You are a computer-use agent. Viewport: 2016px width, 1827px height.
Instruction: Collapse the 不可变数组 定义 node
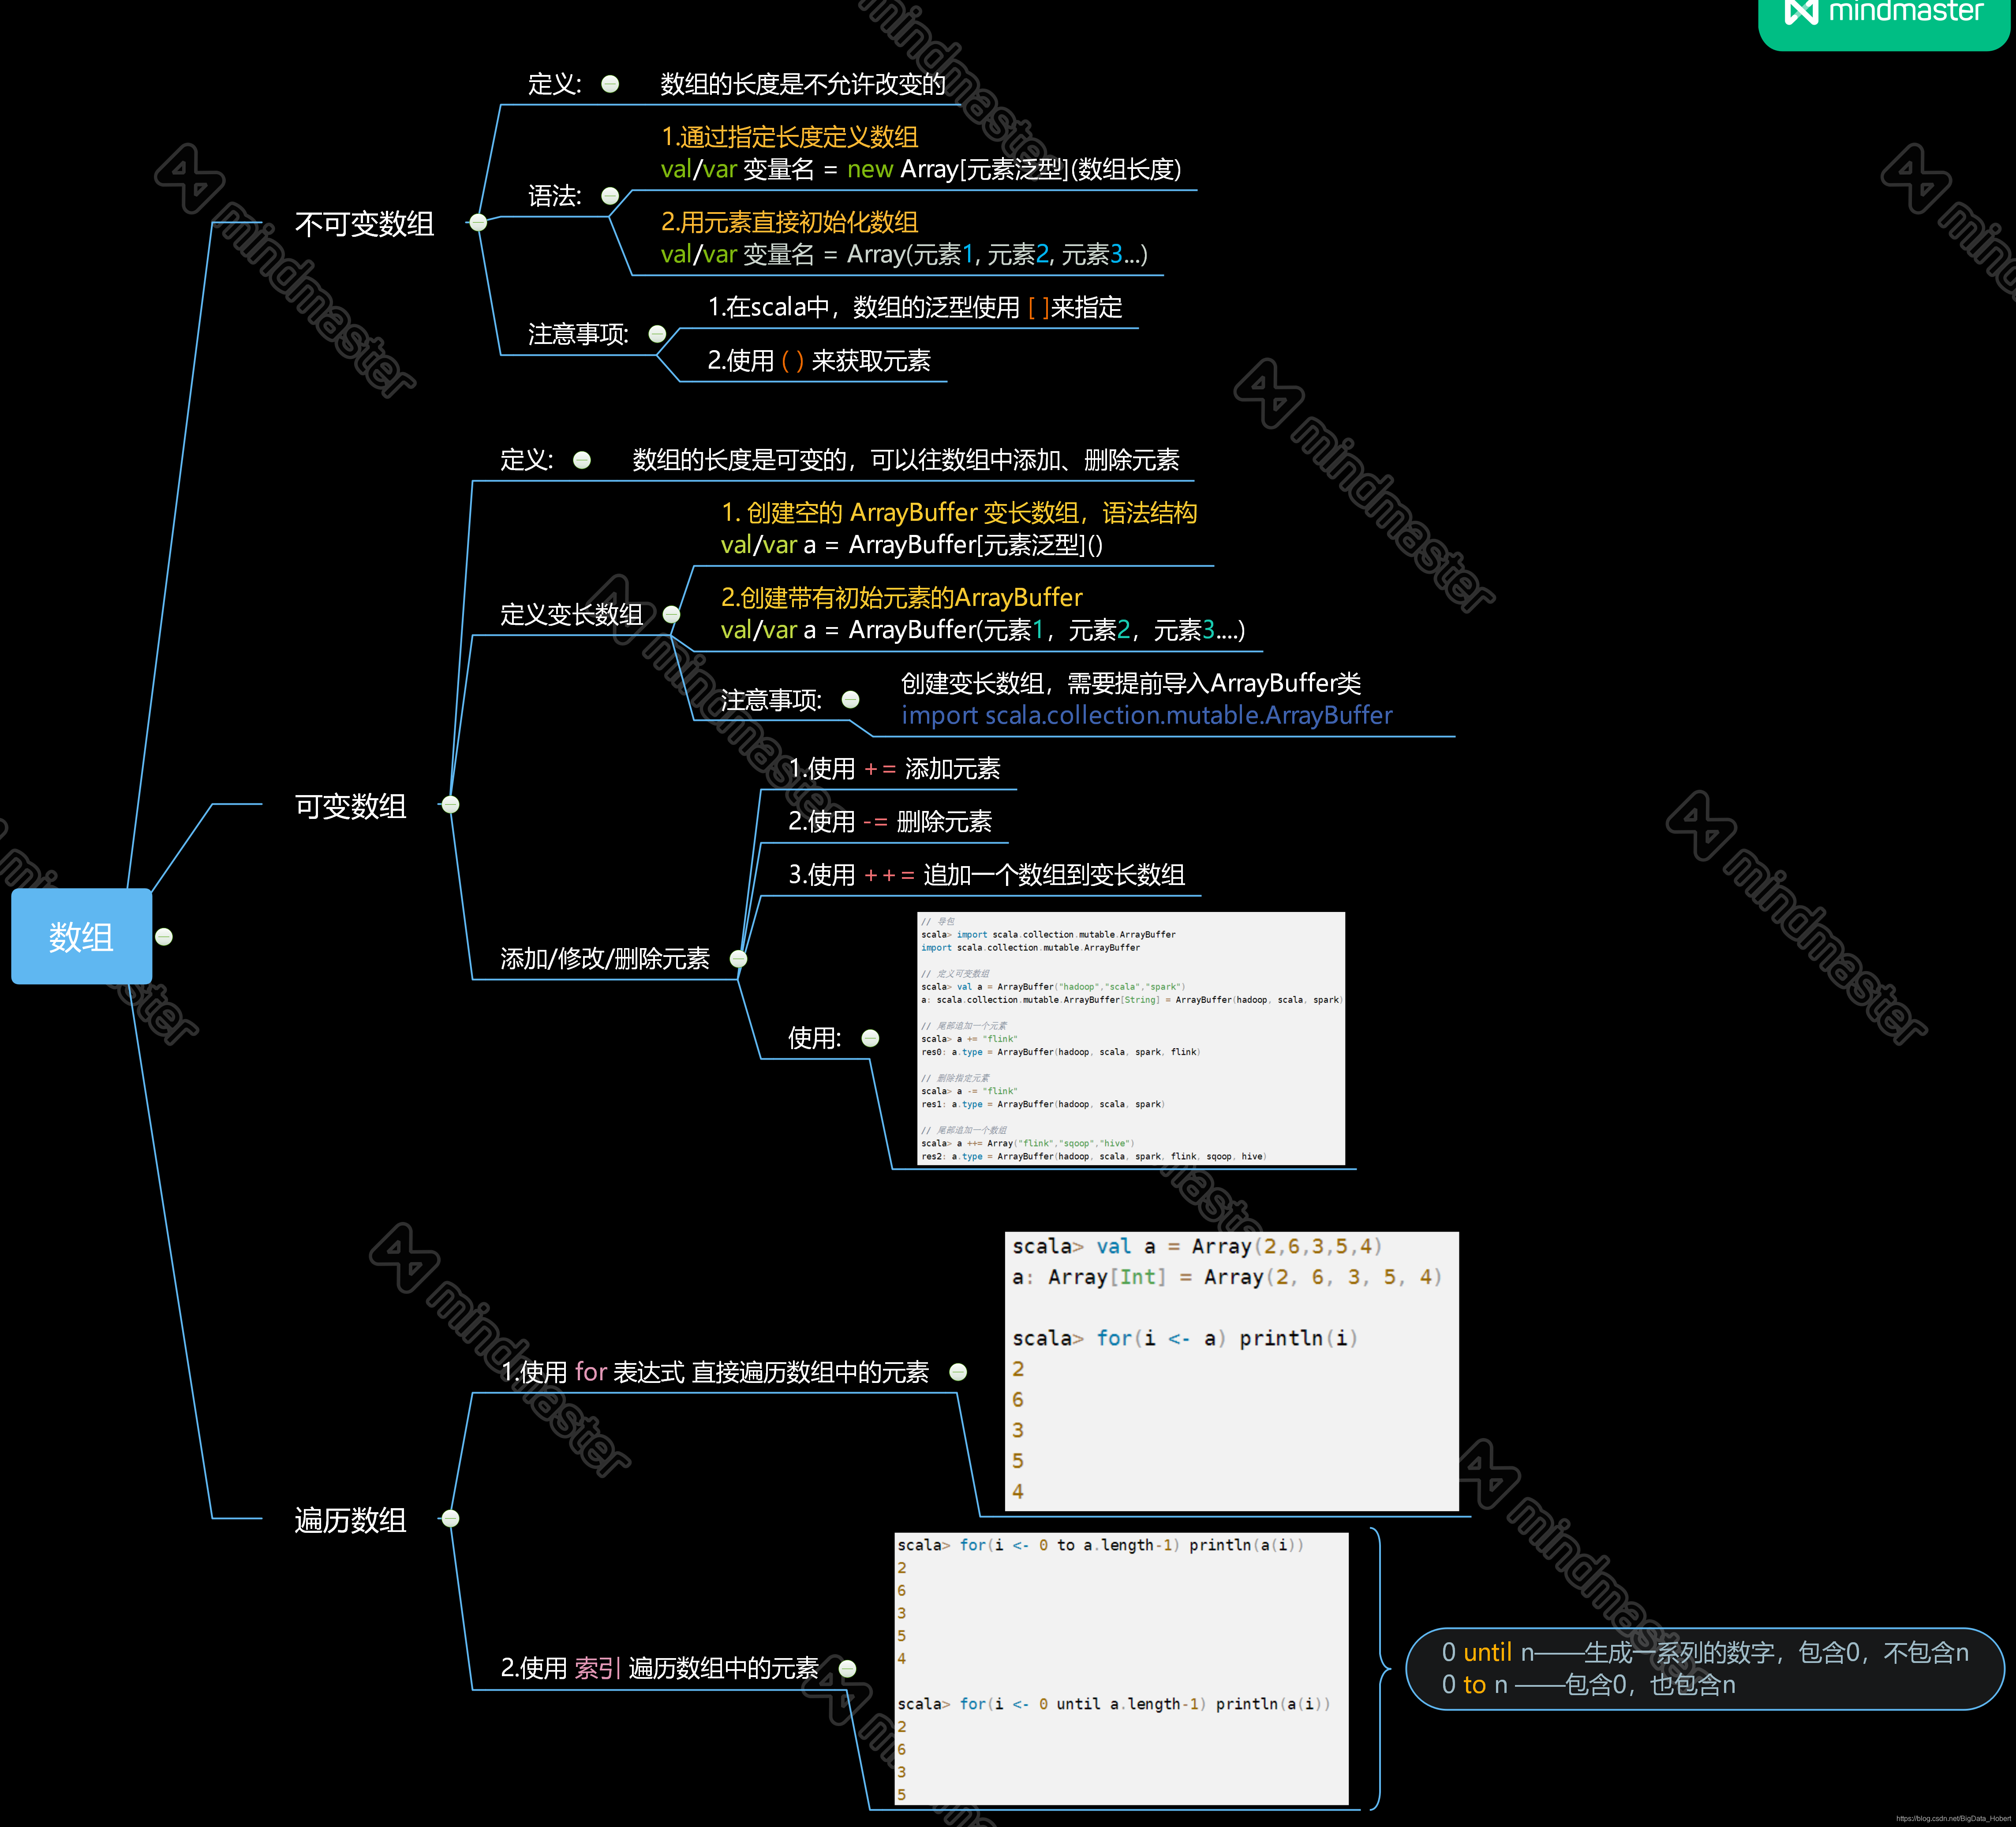pos(610,84)
